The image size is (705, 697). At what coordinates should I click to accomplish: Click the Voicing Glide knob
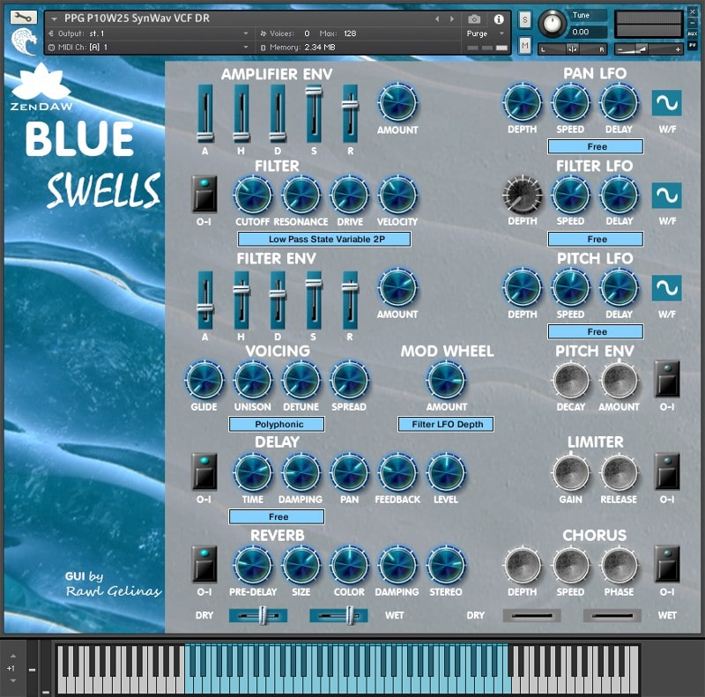pos(204,381)
